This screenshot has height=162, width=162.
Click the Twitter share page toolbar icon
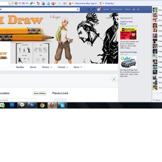pos(48,3)
